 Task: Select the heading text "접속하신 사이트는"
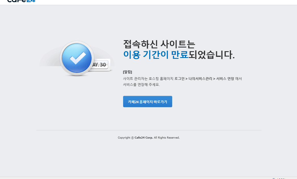[159, 44]
